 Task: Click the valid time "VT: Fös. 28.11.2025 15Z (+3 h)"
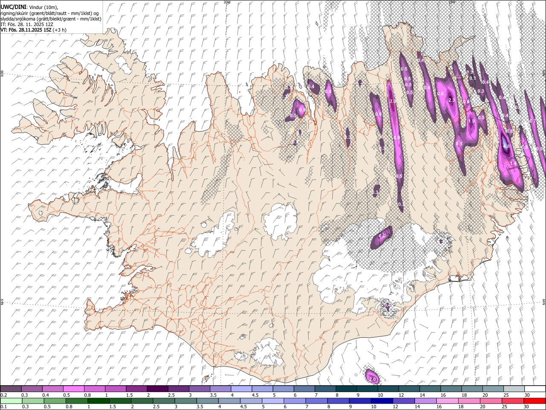coord(33,30)
